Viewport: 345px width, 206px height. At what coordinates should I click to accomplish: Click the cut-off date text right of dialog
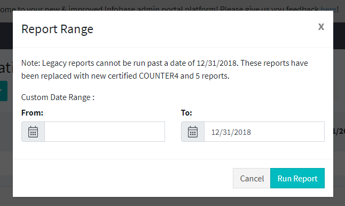tap(339, 131)
